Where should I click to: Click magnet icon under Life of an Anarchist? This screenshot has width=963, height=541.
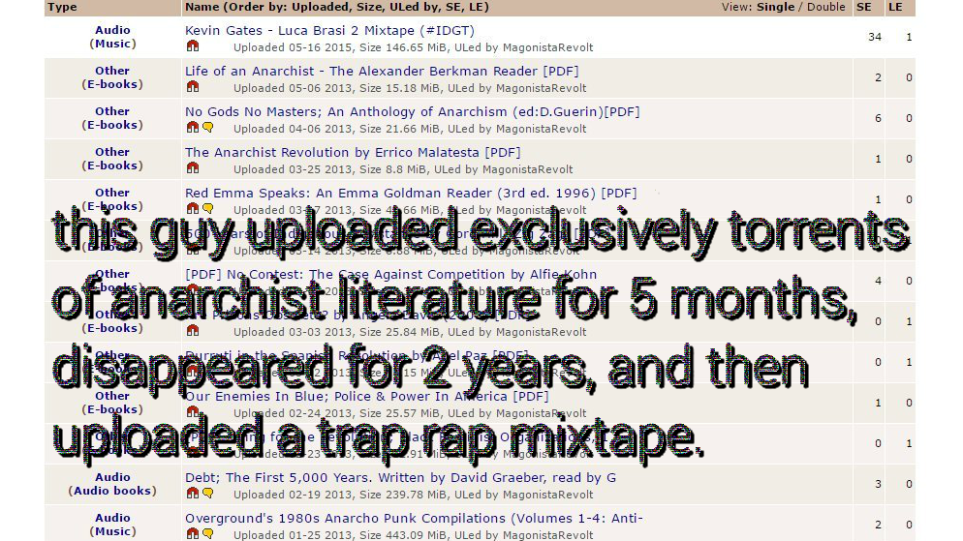point(192,87)
